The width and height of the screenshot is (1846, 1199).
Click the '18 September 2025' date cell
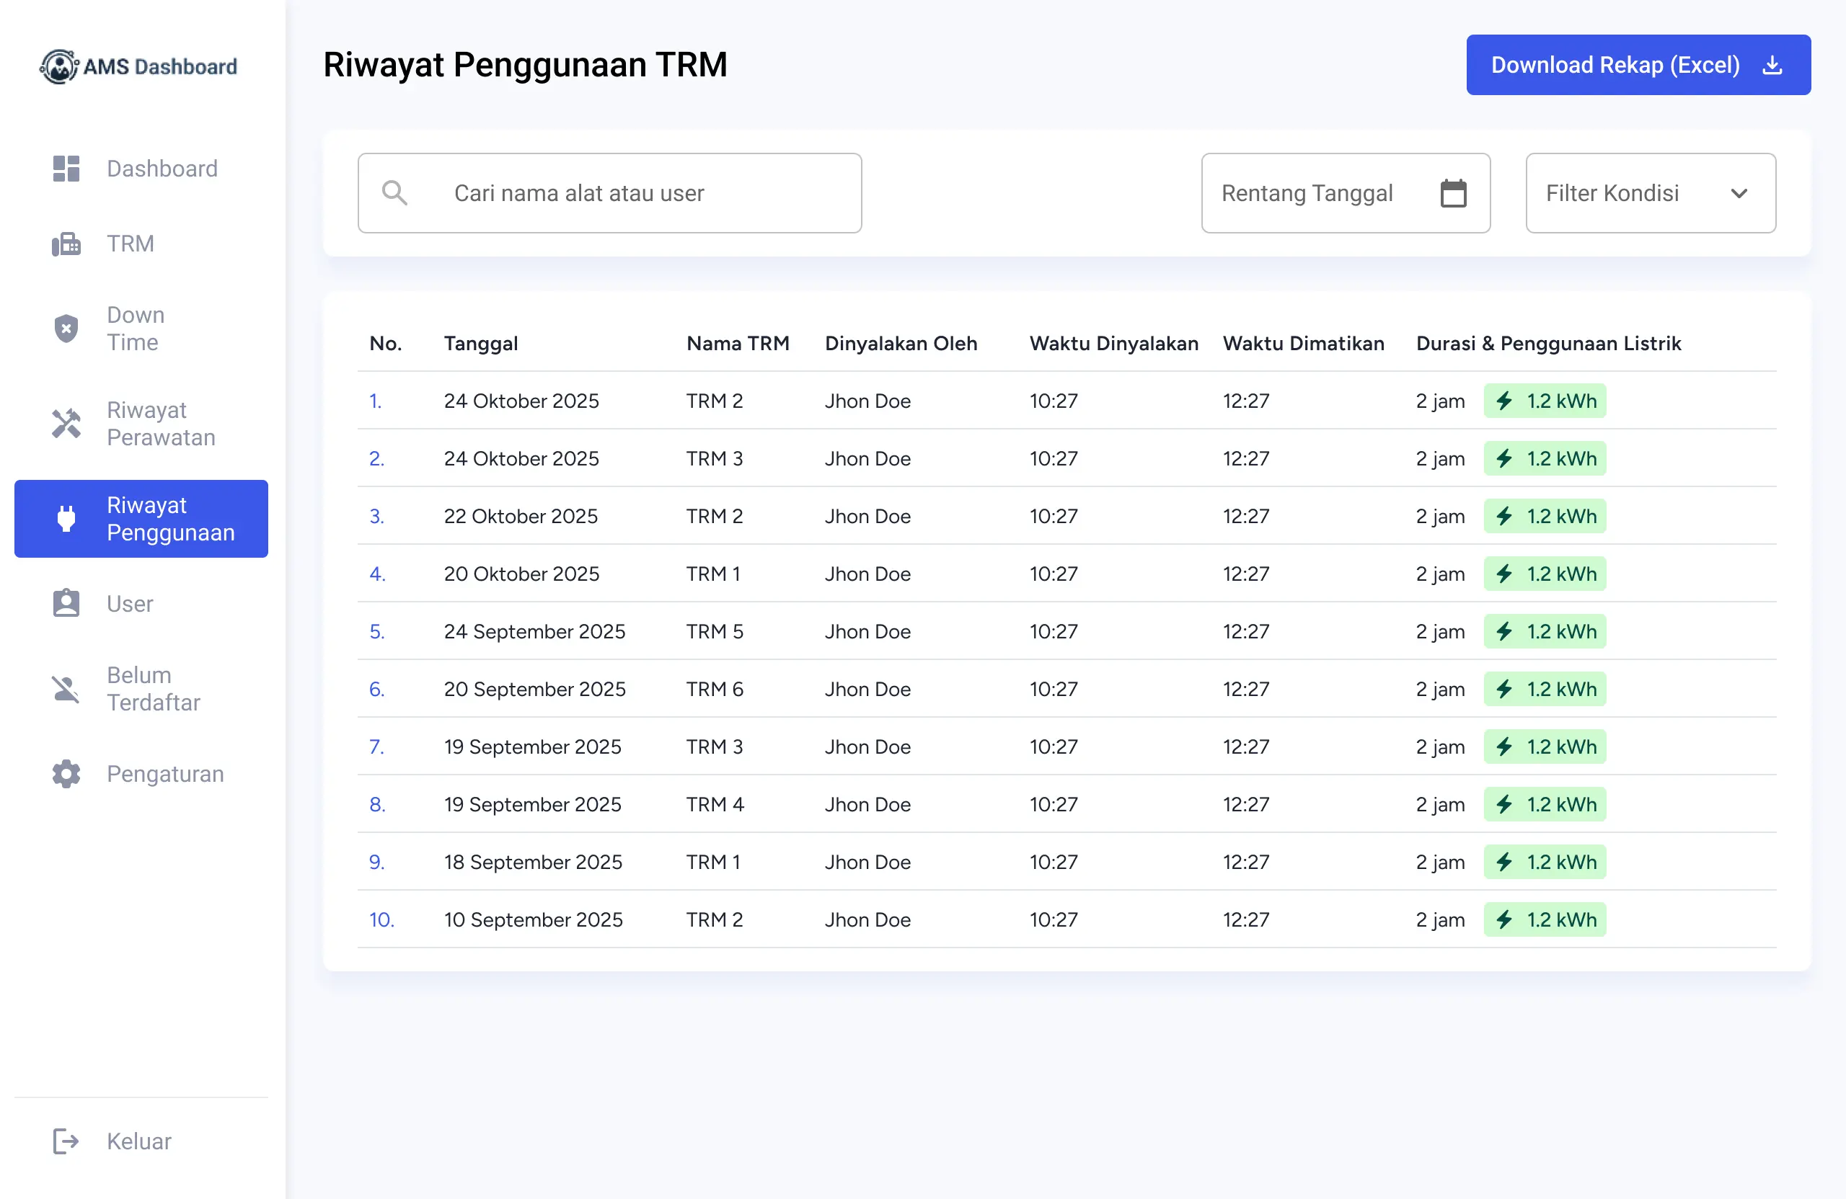[x=533, y=862]
